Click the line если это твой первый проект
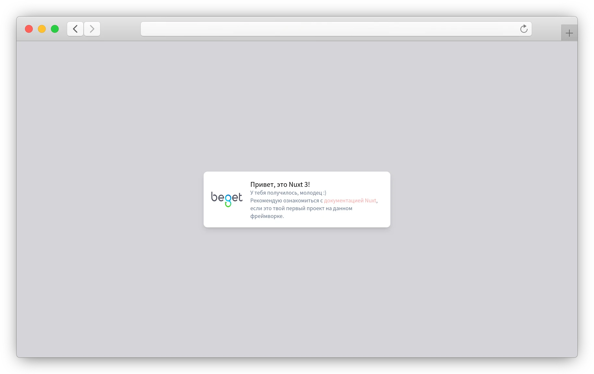The image size is (594, 374). point(301,208)
